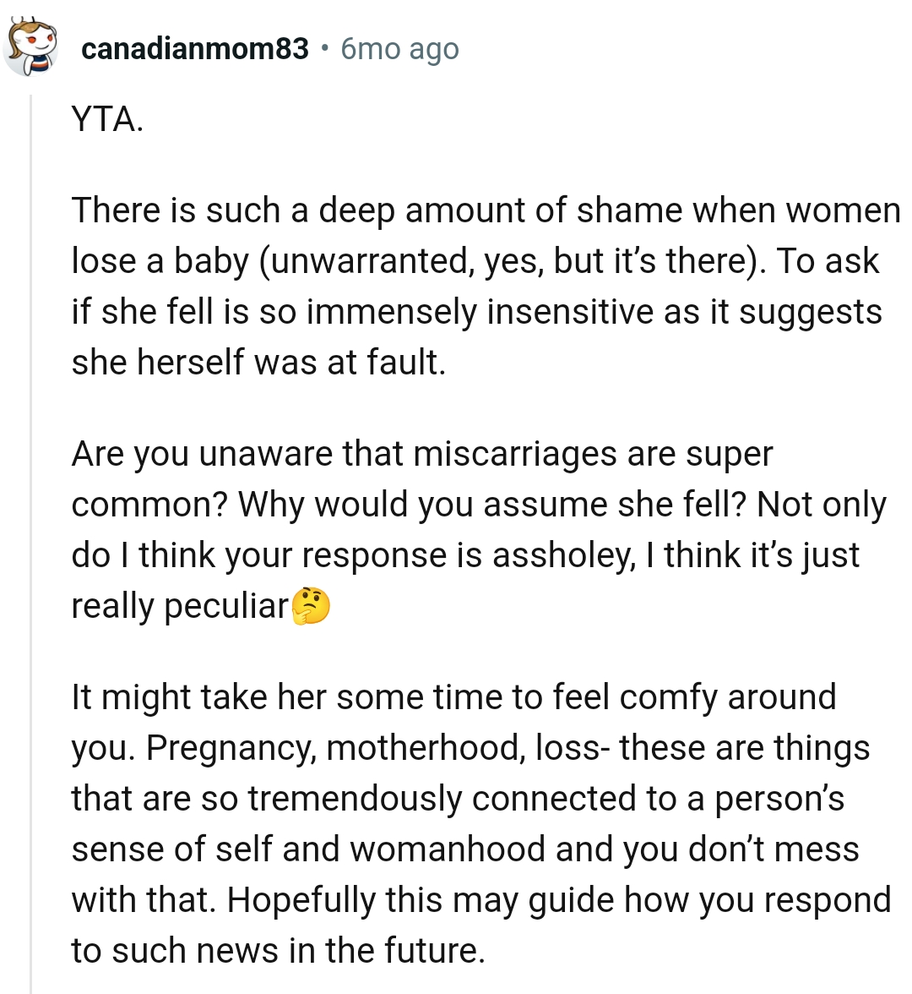912x994 pixels.
Task: Click the dot separator after the username
Action: pos(325,49)
